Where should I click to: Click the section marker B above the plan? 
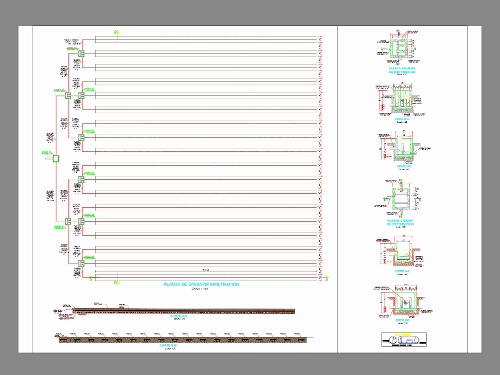tap(115, 31)
